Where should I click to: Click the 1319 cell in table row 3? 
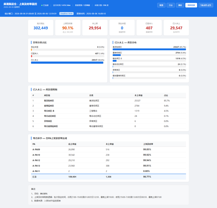(x=137, y=111)
